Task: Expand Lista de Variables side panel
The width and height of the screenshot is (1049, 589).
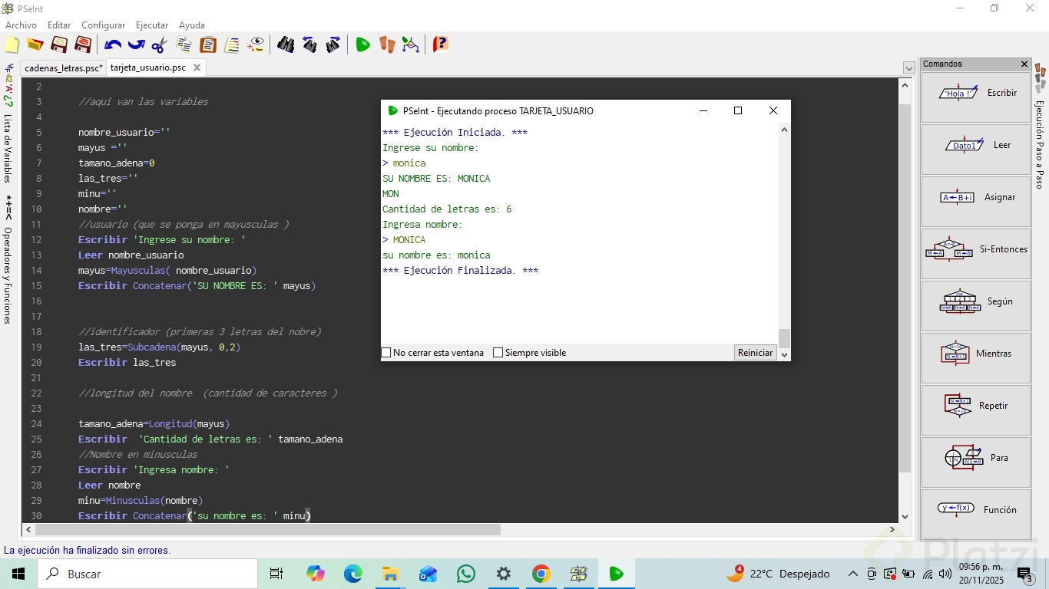Action: [x=8, y=148]
